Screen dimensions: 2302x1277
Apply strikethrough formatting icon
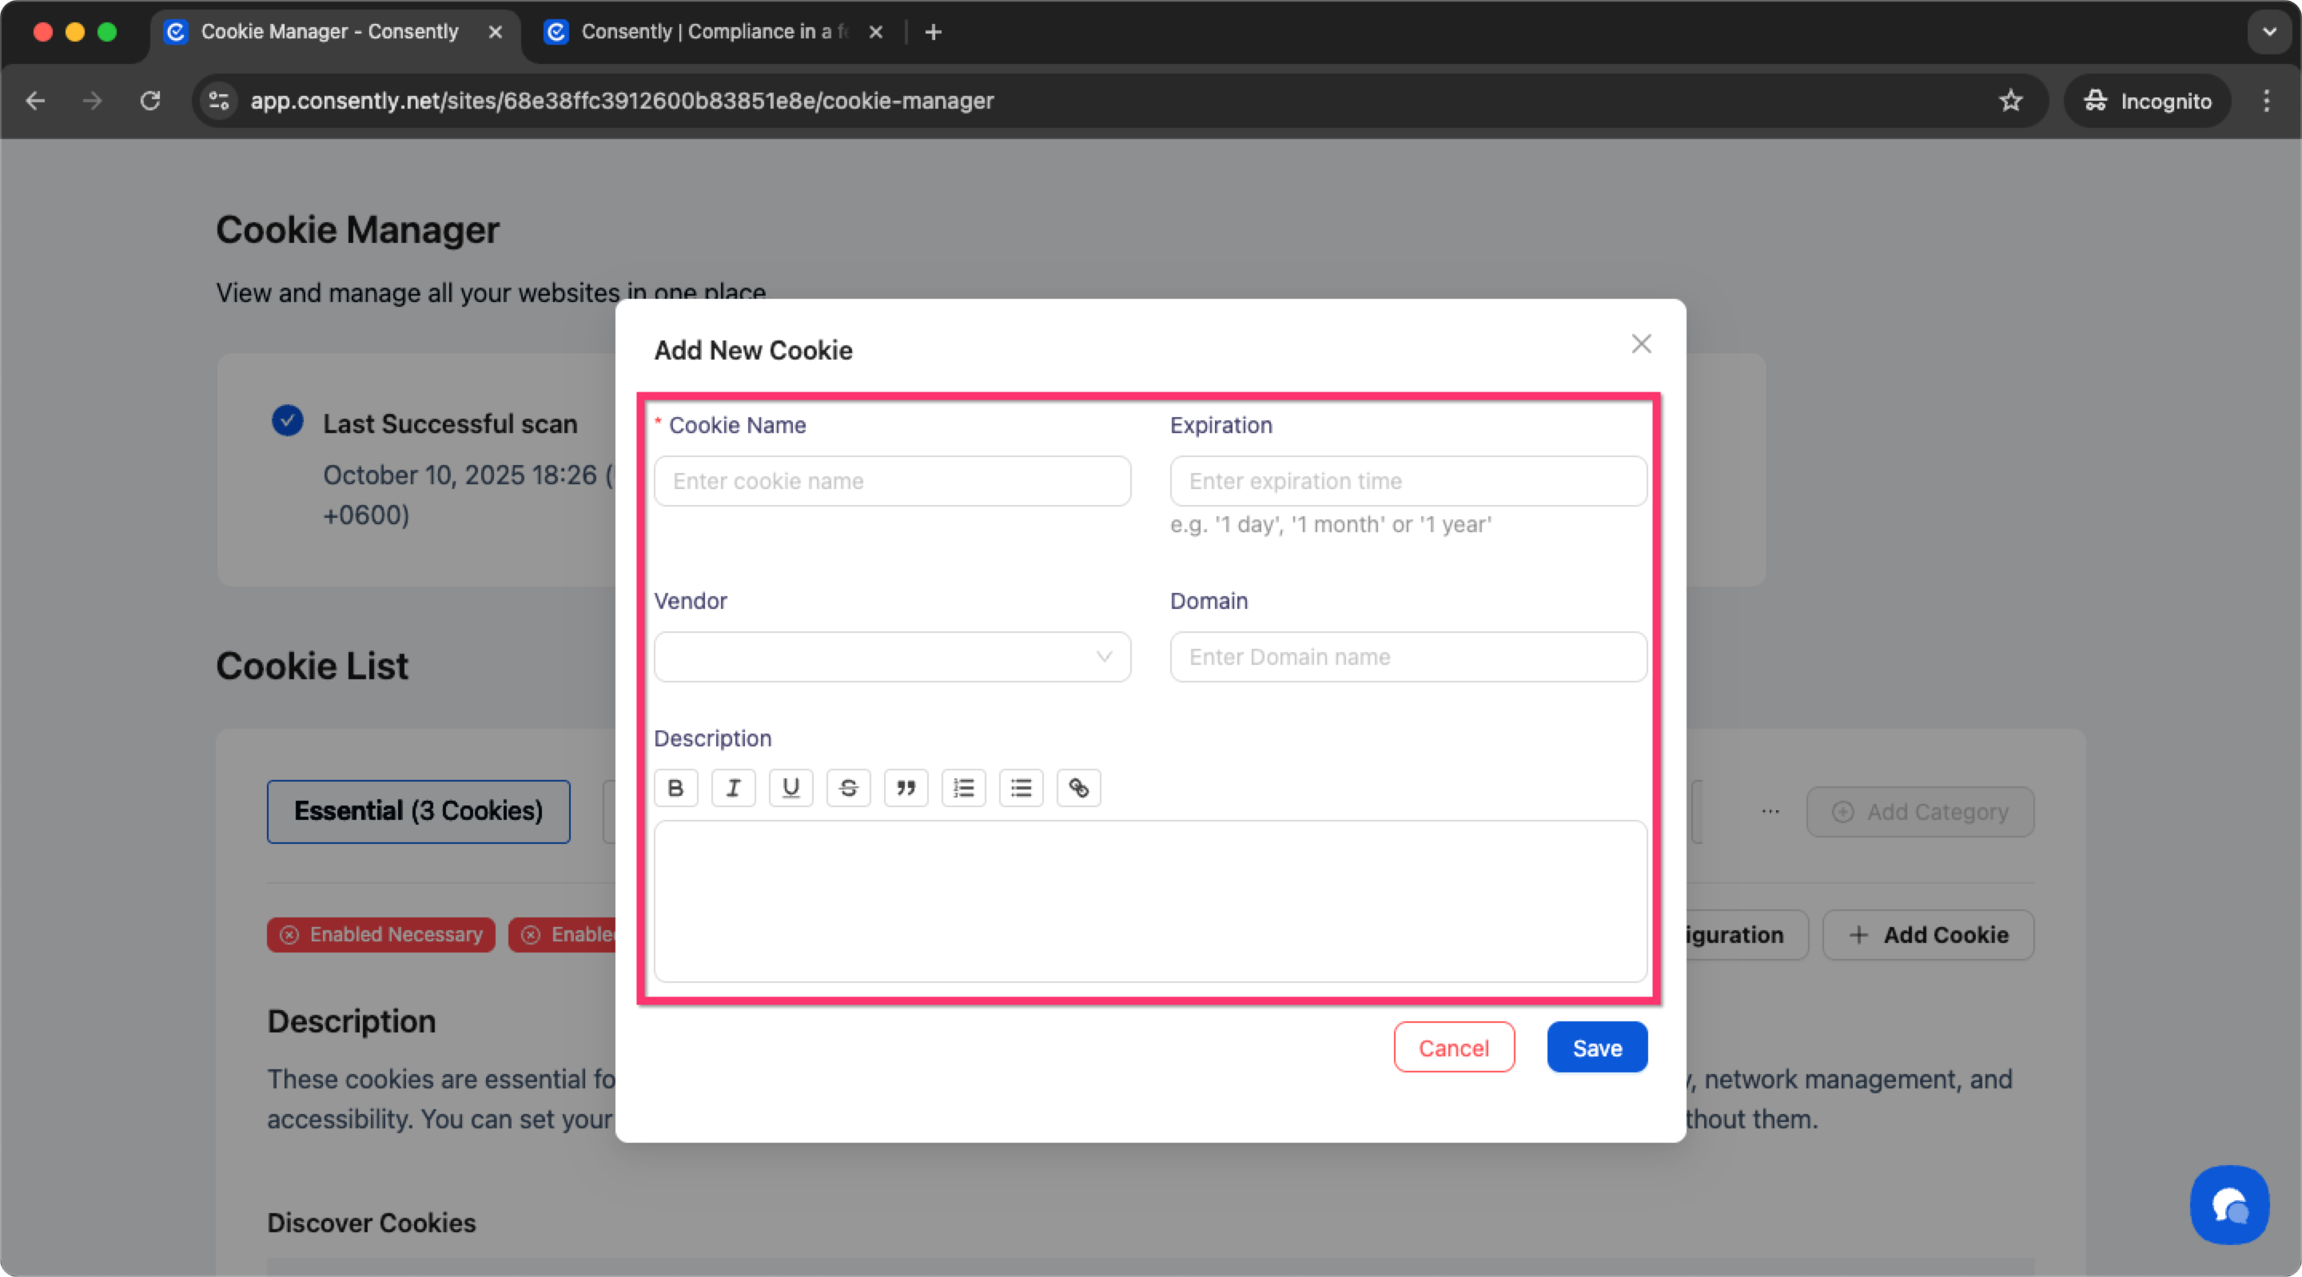click(848, 787)
